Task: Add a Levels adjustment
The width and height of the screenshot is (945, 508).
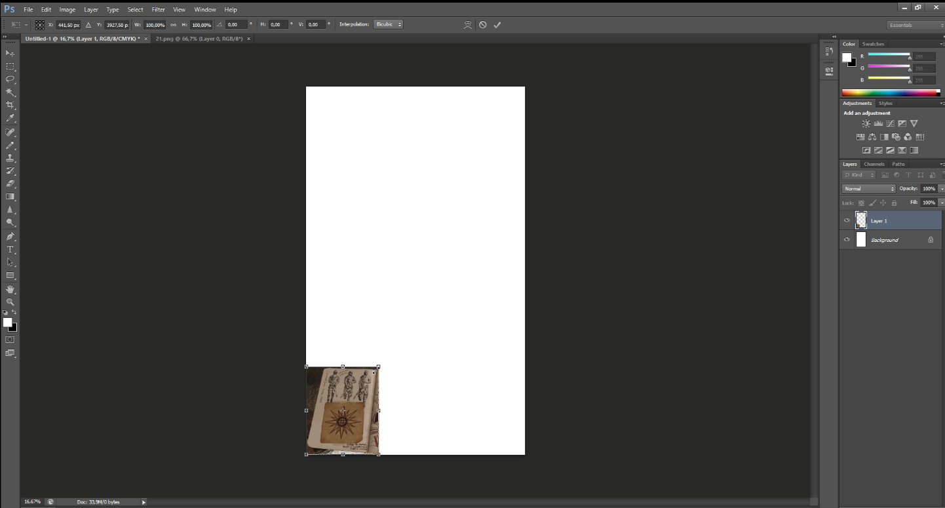Action: click(878, 124)
